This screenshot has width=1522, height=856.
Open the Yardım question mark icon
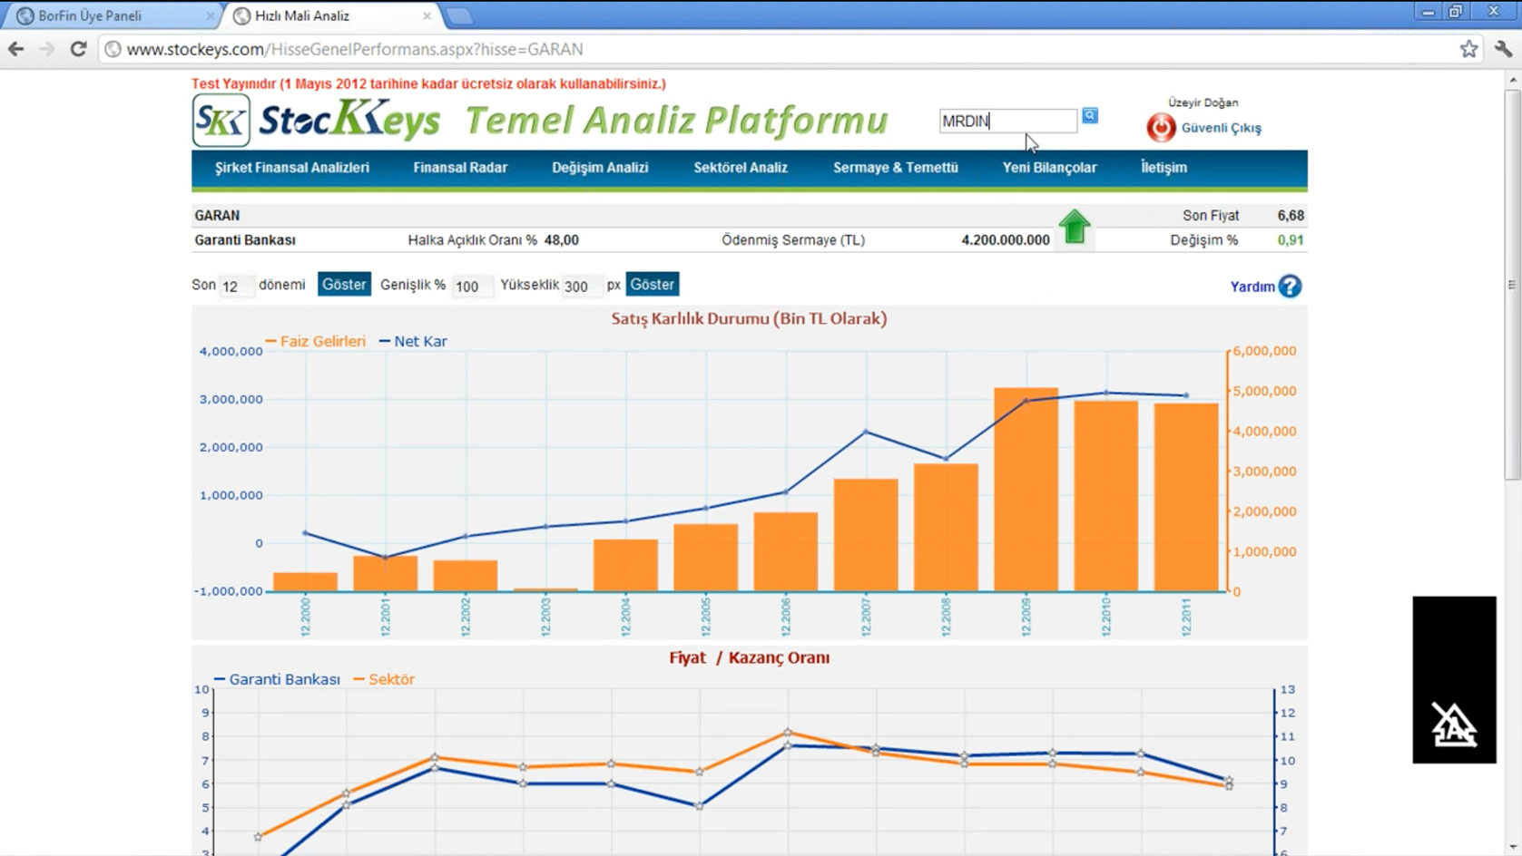pos(1290,287)
